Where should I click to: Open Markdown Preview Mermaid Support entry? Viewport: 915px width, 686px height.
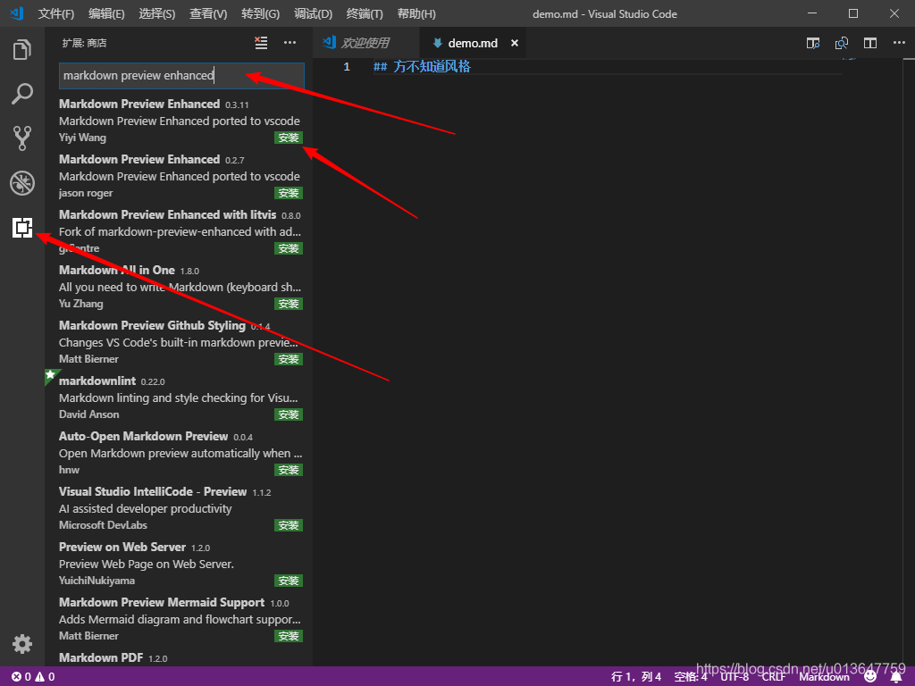click(179, 619)
